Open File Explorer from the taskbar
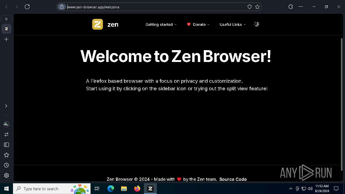 click(x=124, y=189)
